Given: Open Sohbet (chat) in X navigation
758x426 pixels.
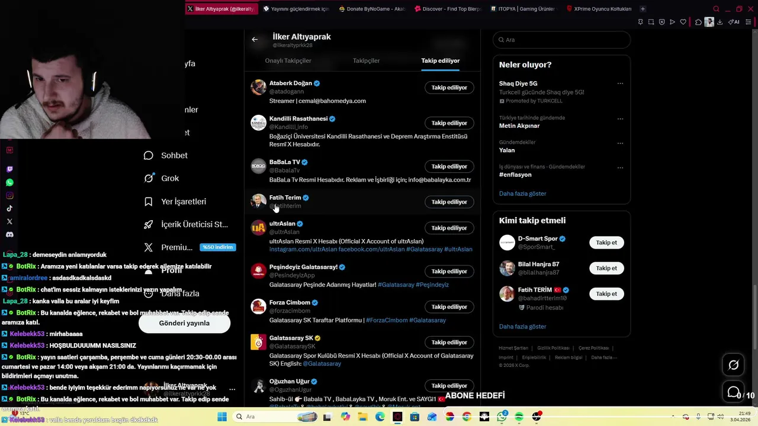Looking at the screenshot, I should (x=166, y=155).
